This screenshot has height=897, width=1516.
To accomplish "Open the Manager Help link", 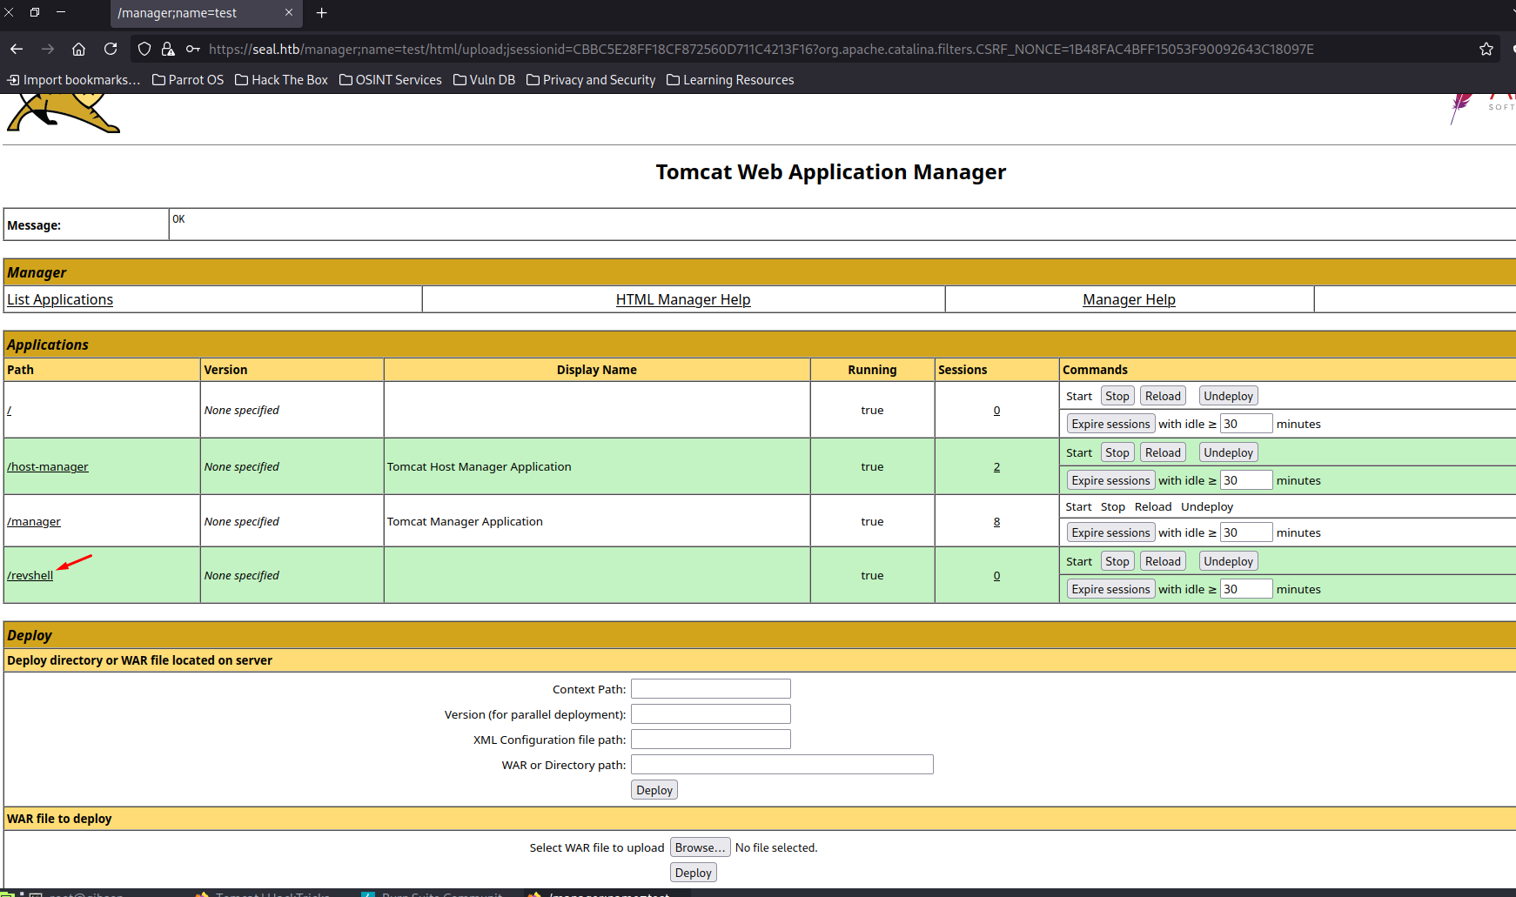I will point(1129,299).
